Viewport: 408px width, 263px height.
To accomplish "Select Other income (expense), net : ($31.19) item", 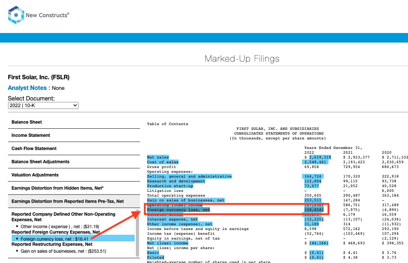I will pyautogui.click(x=60, y=227).
